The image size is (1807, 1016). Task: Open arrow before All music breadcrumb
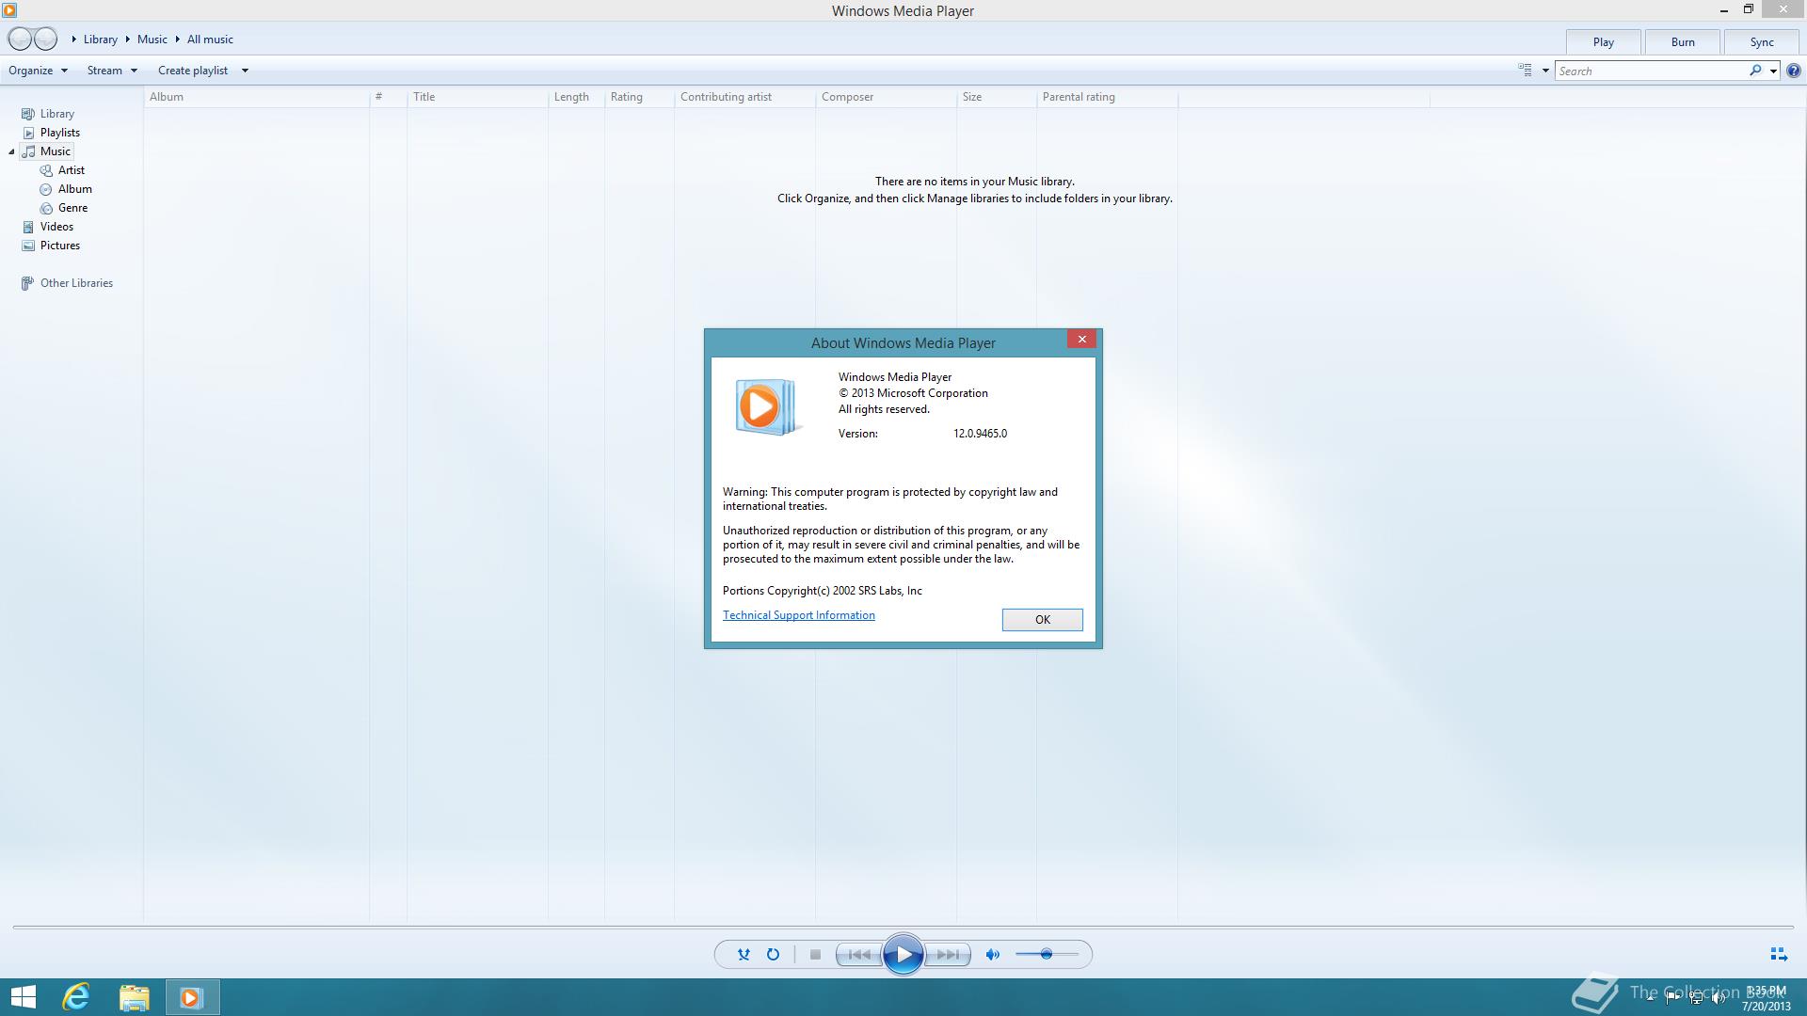tap(177, 40)
